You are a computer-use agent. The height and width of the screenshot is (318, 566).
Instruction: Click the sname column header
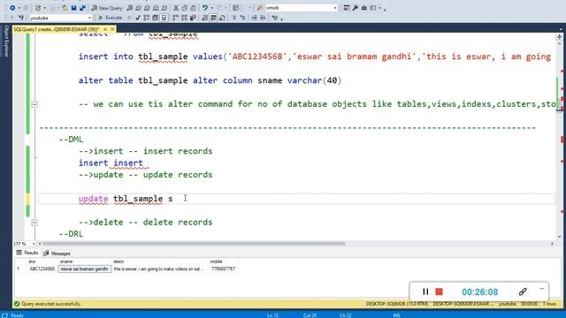coord(66,261)
